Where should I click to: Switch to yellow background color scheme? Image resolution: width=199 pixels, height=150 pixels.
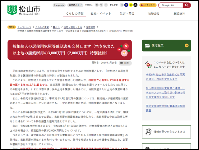[131, 5]
